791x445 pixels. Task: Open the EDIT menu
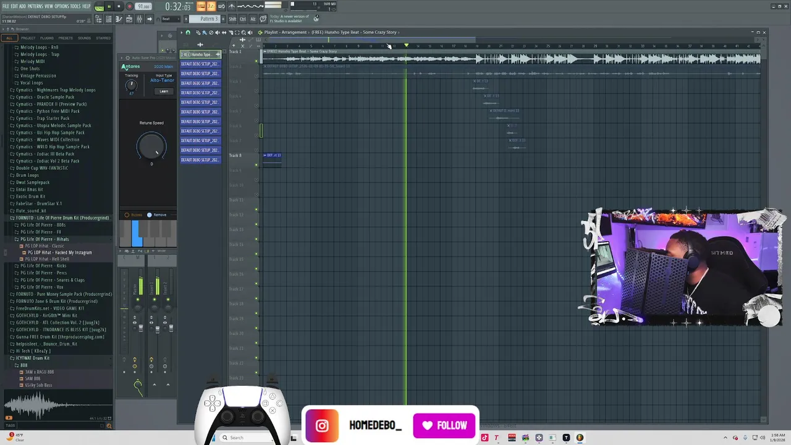click(14, 6)
